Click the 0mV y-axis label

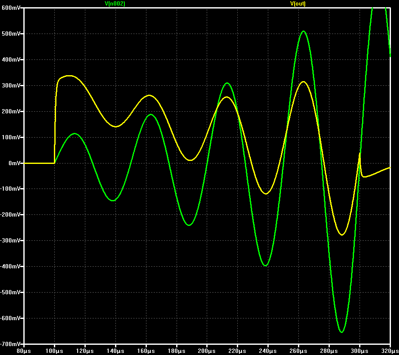pyautogui.click(x=14, y=163)
